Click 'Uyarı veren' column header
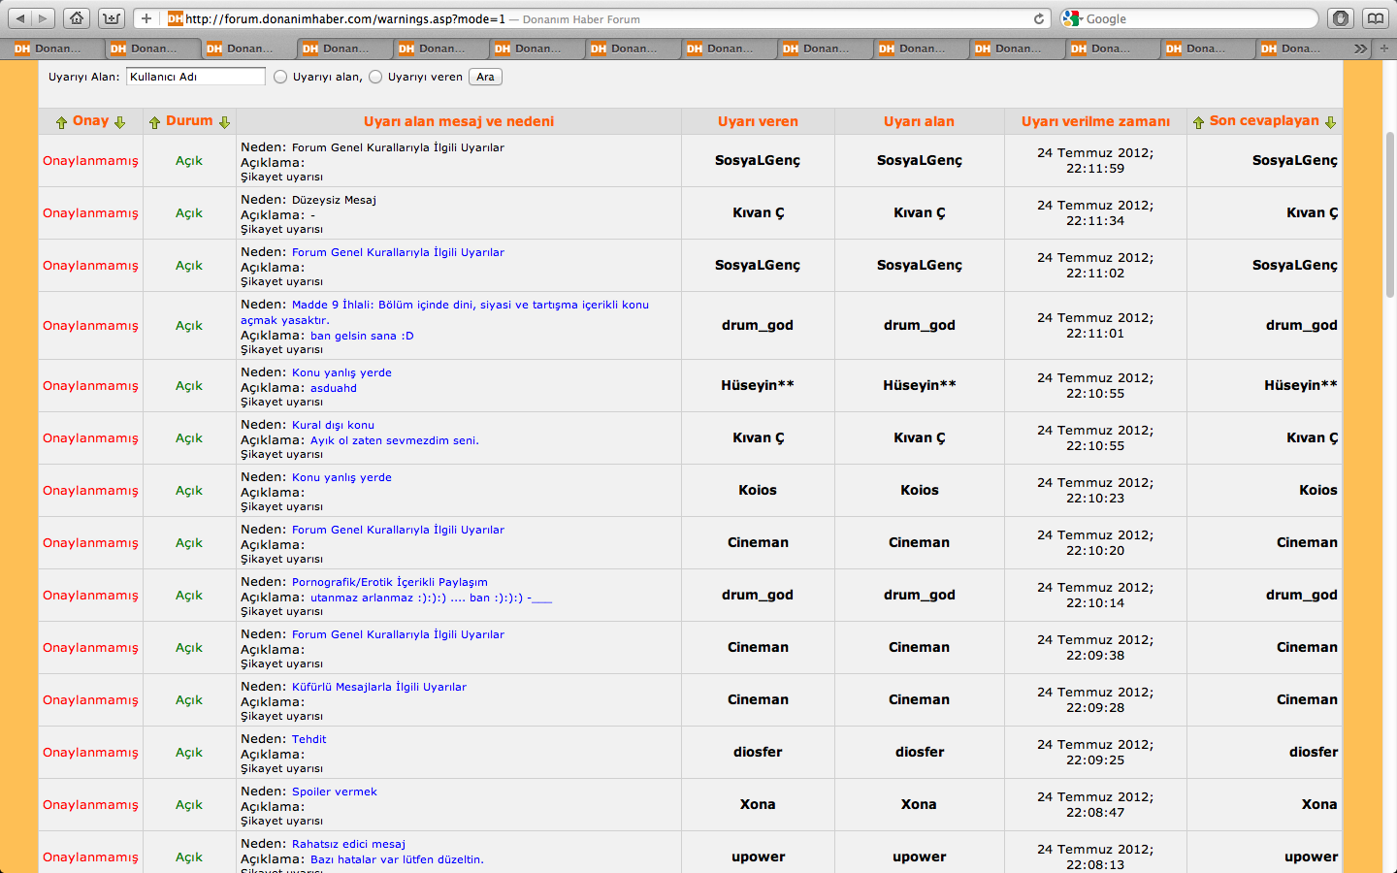The width and height of the screenshot is (1397, 873). click(758, 121)
